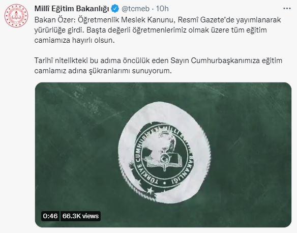Open the @tcmeb handle link
This screenshot has height=233, width=297.
(135, 9)
